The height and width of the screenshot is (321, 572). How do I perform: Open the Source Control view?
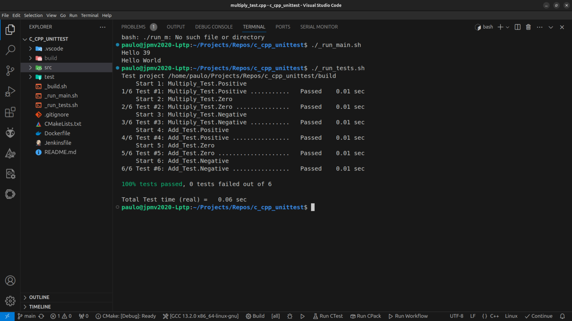(10, 71)
